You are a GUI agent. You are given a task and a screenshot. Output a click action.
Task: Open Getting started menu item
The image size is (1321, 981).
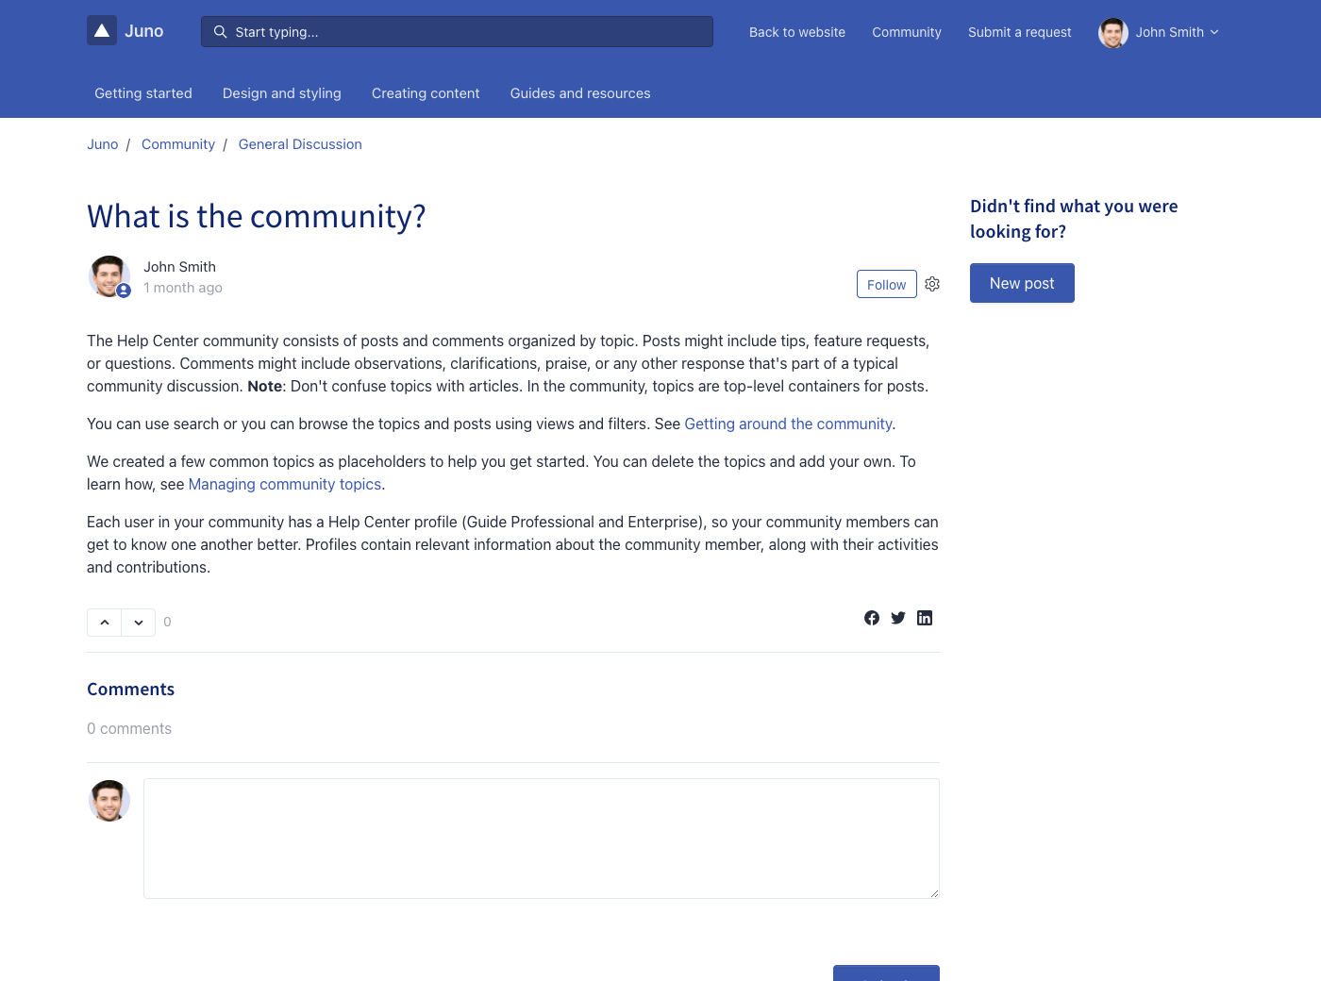[143, 93]
